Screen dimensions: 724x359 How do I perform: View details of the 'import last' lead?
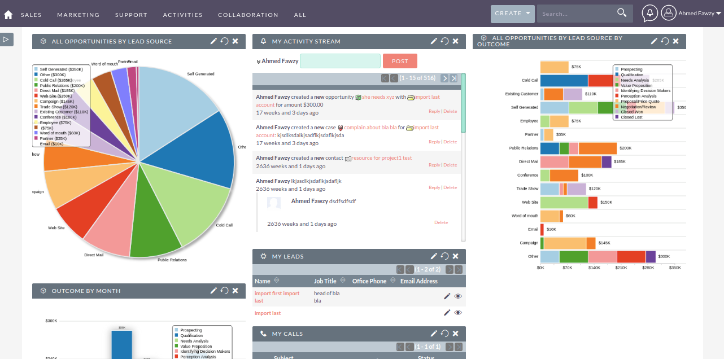(458, 313)
